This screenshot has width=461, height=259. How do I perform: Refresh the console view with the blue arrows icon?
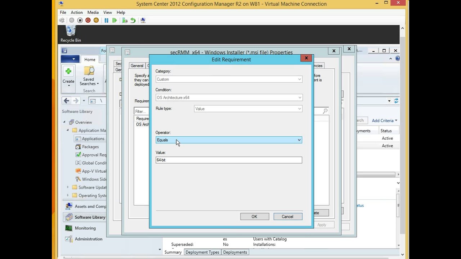click(396, 101)
